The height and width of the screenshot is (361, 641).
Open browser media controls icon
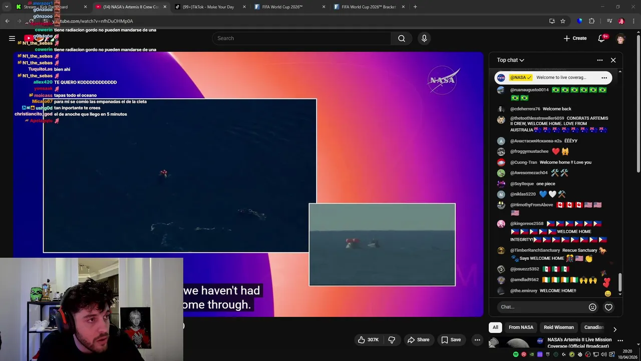click(609, 21)
